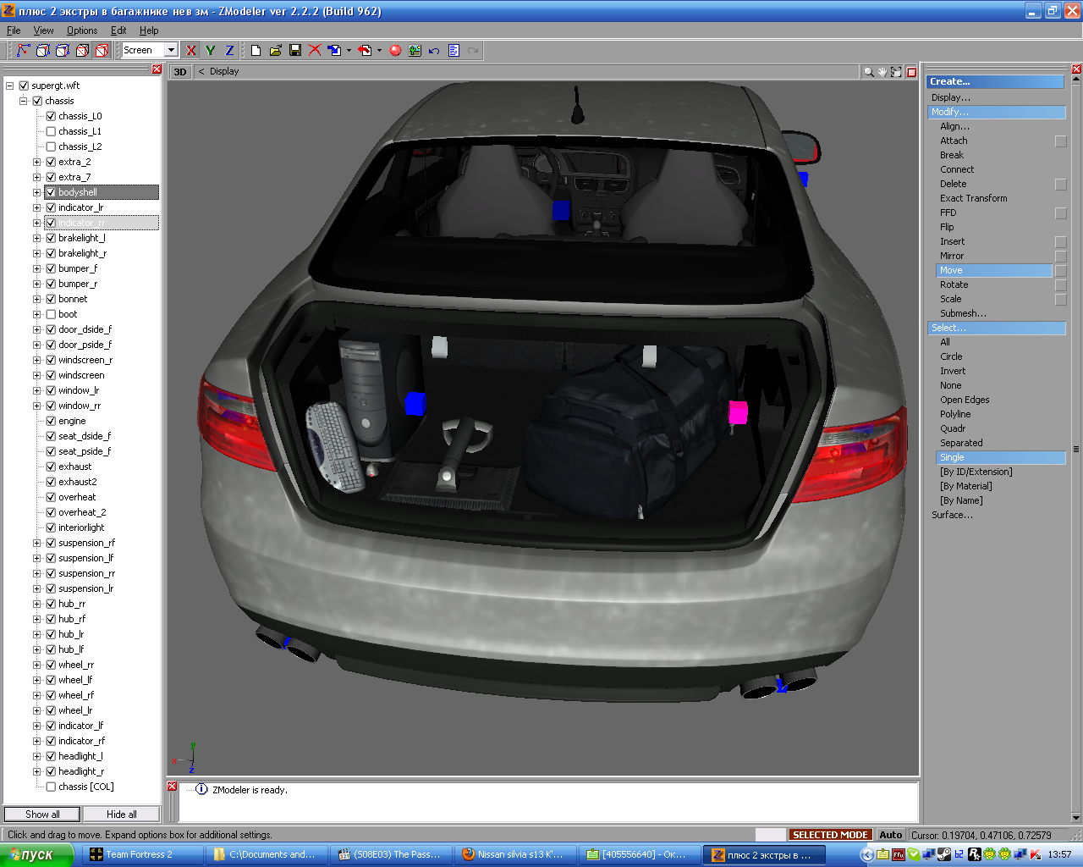Expand the extra_2 tree node
1083x867 pixels.
click(x=37, y=162)
